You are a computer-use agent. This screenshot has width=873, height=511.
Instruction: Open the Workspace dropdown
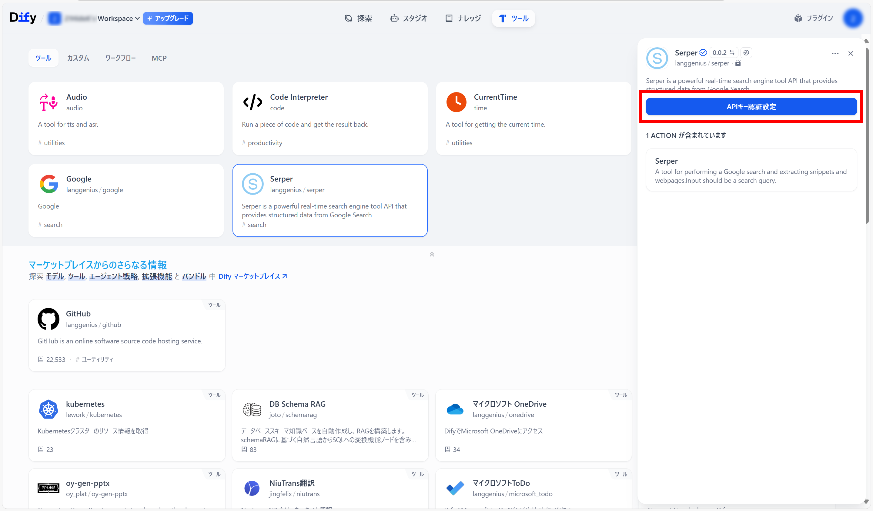click(x=119, y=18)
